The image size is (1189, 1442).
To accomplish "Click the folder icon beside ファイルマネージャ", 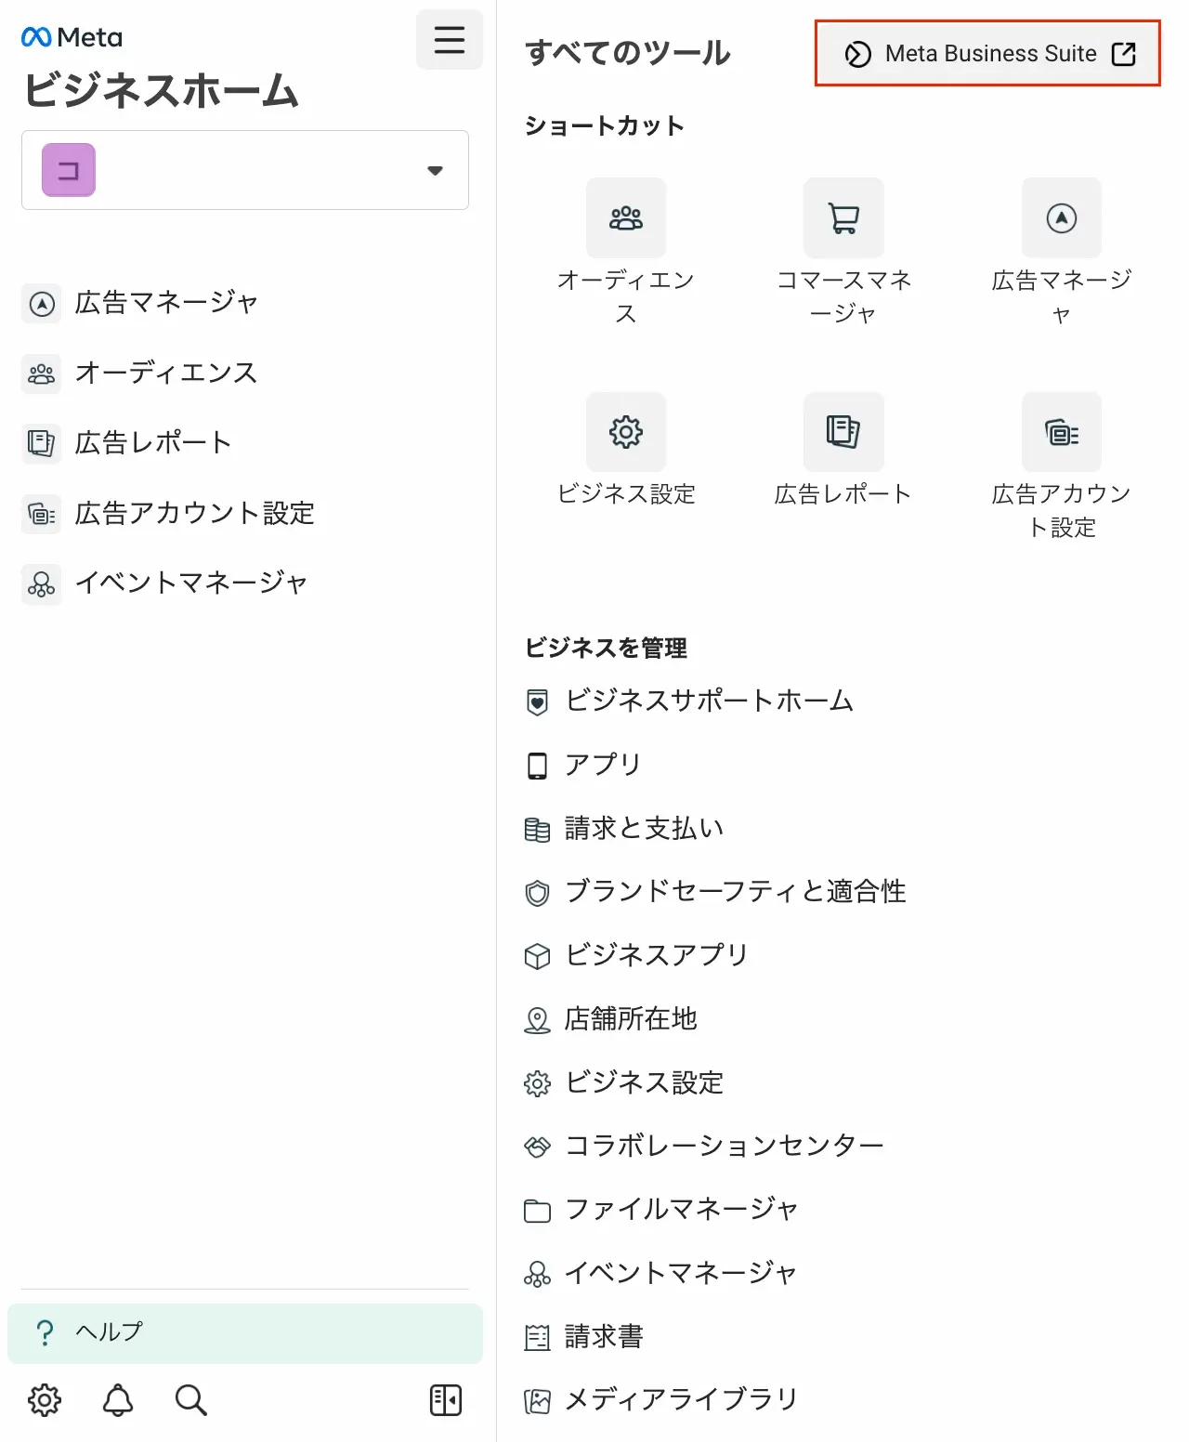I will (537, 1211).
